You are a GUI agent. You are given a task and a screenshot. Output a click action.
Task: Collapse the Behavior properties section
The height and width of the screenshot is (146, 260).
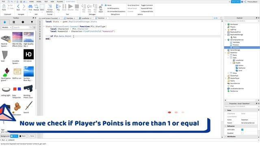(x=225, y=126)
